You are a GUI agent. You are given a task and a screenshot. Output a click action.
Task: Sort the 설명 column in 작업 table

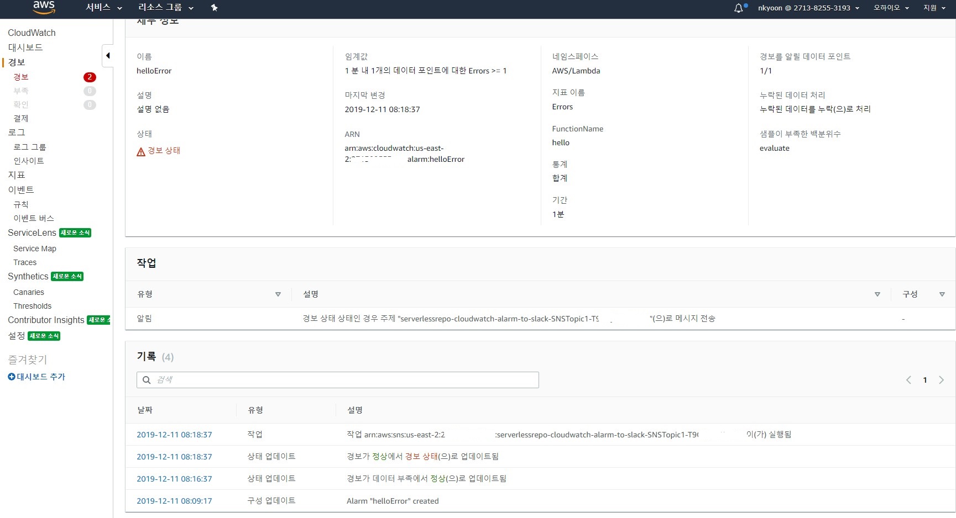tap(877, 294)
